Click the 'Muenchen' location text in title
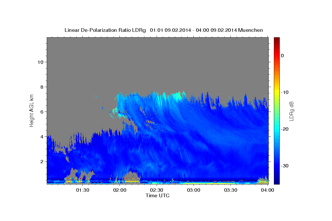This screenshot has height=221, width=332. click(x=251, y=30)
